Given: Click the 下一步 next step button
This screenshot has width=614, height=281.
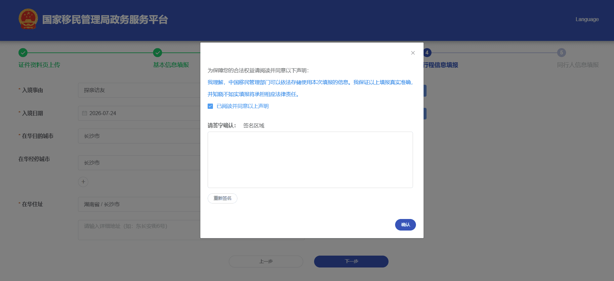Looking at the screenshot, I should tap(351, 262).
